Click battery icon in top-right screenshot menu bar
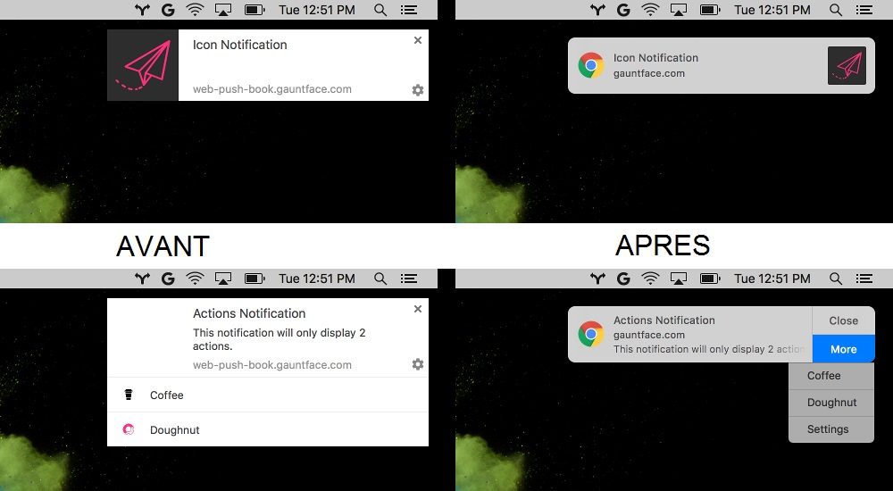This screenshot has width=893, height=491. tap(710, 10)
